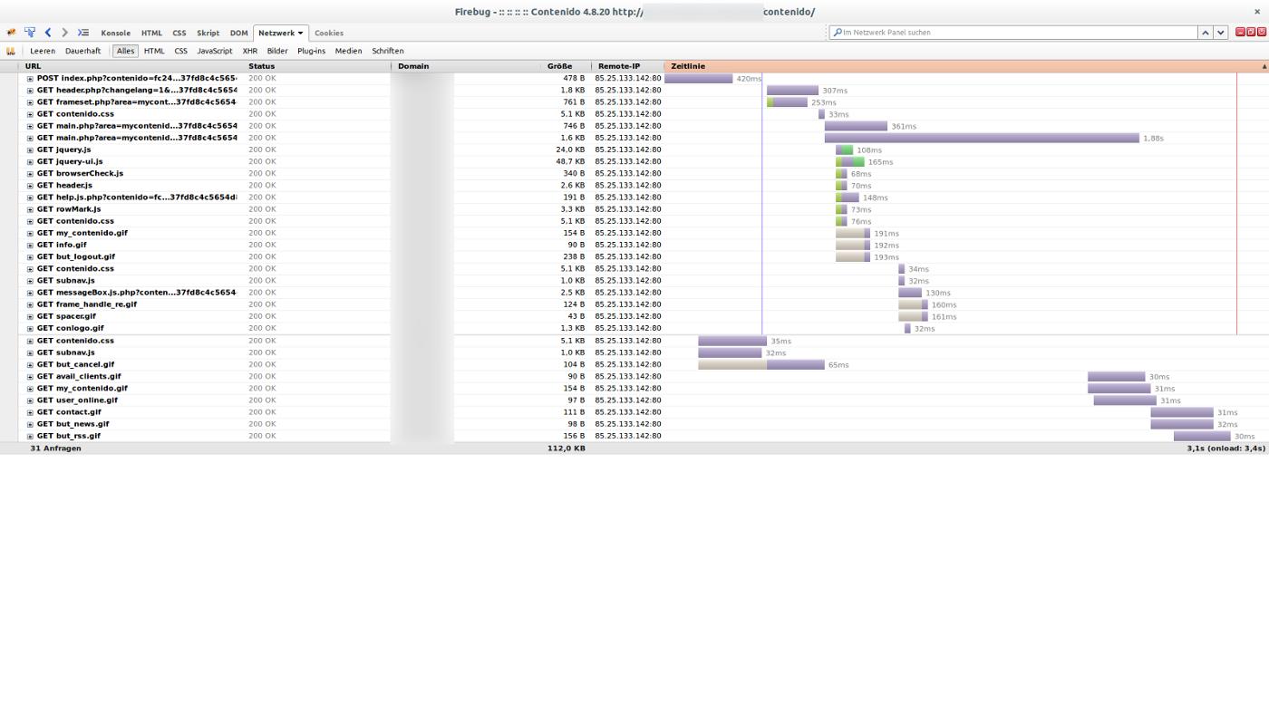Screen dimensions: 1269x714
Task: Toggle the Dauerhaft persist option
Action: [82, 52]
